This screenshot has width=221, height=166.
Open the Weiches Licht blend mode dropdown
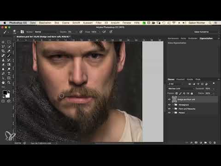pyautogui.click(x=181, y=89)
